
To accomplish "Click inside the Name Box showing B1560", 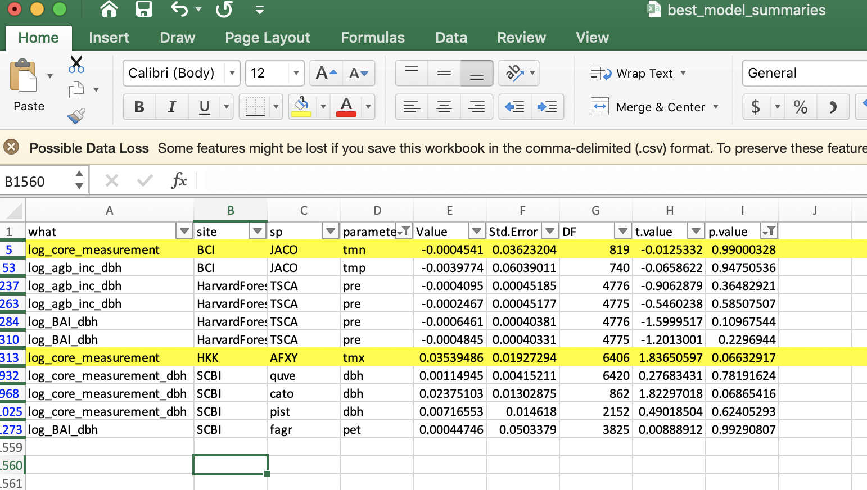I will tap(34, 180).
